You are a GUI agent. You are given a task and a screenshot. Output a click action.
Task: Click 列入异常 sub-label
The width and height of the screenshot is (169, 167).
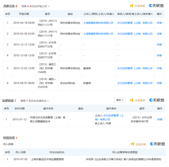[8, 144]
